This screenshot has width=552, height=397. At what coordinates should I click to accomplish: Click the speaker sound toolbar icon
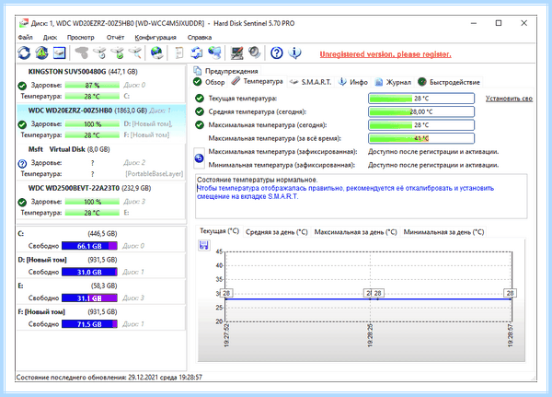click(x=254, y=53)
